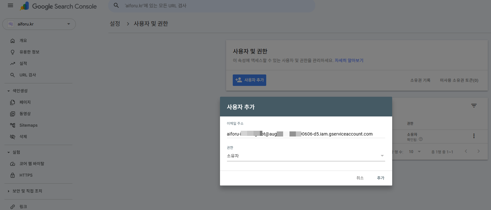
Task: Click 취소 to cancel adding user
Action: 360,178
